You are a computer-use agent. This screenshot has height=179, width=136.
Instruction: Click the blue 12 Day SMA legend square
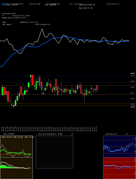(3, 5)
